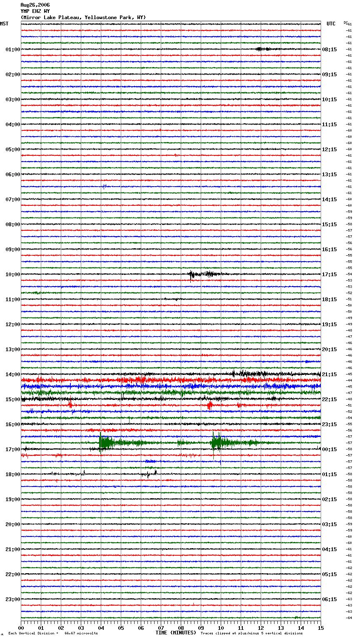354x639 pixels.
Task: Click minute tick label 13 on axis
Action: tap(281, 628)
